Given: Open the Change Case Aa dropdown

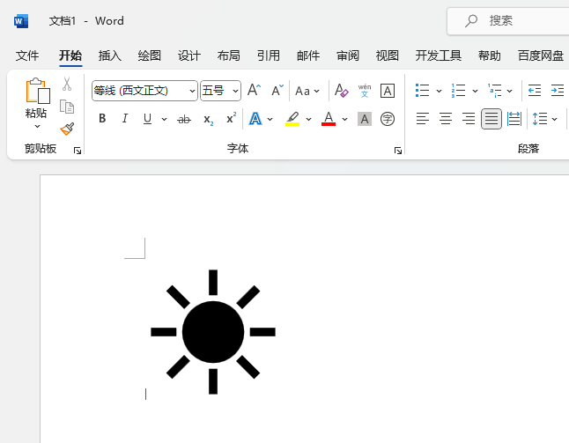Looking at the screenshot, I should pos(307,91).
